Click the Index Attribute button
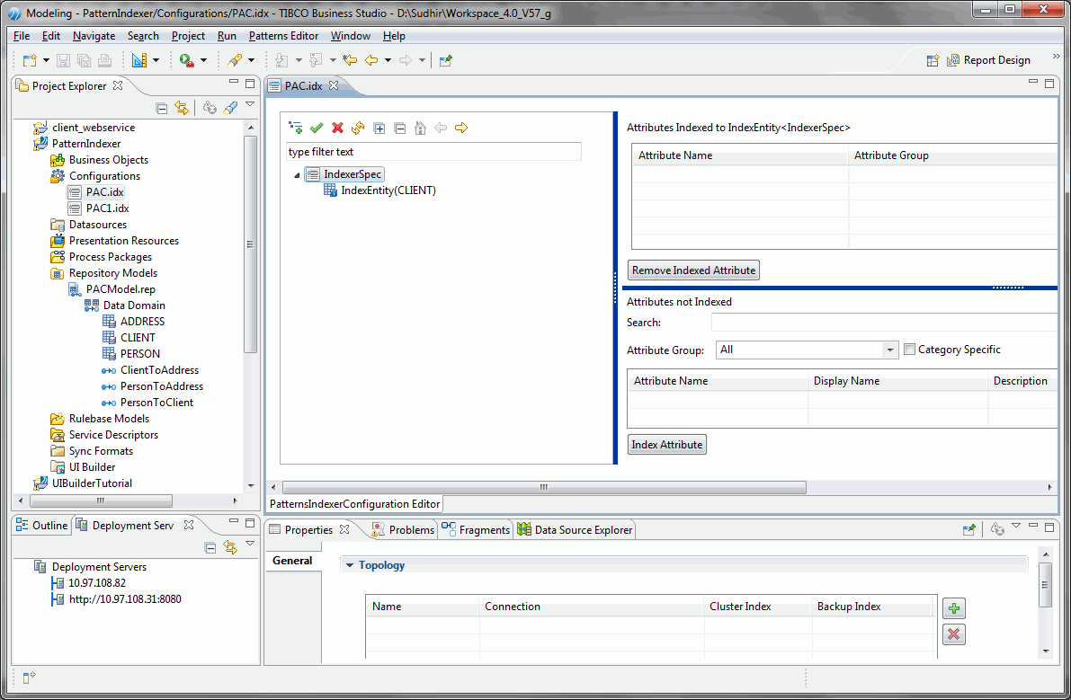 666,445
